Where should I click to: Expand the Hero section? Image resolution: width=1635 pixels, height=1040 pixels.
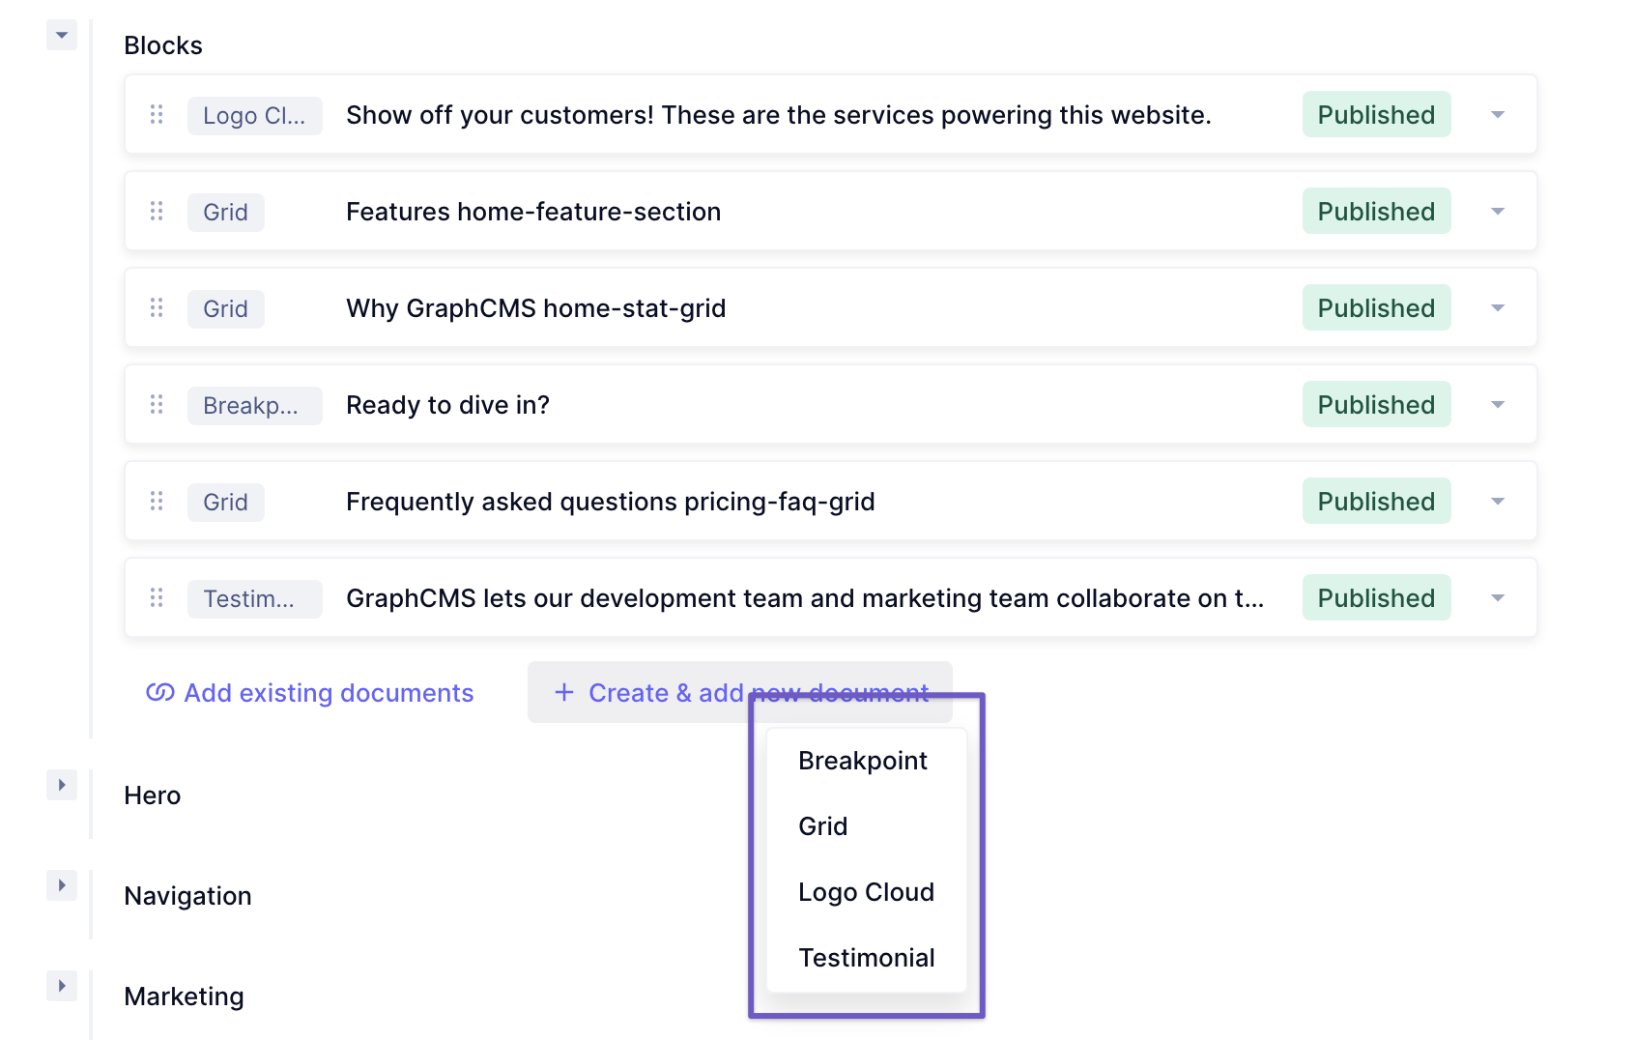62,785
